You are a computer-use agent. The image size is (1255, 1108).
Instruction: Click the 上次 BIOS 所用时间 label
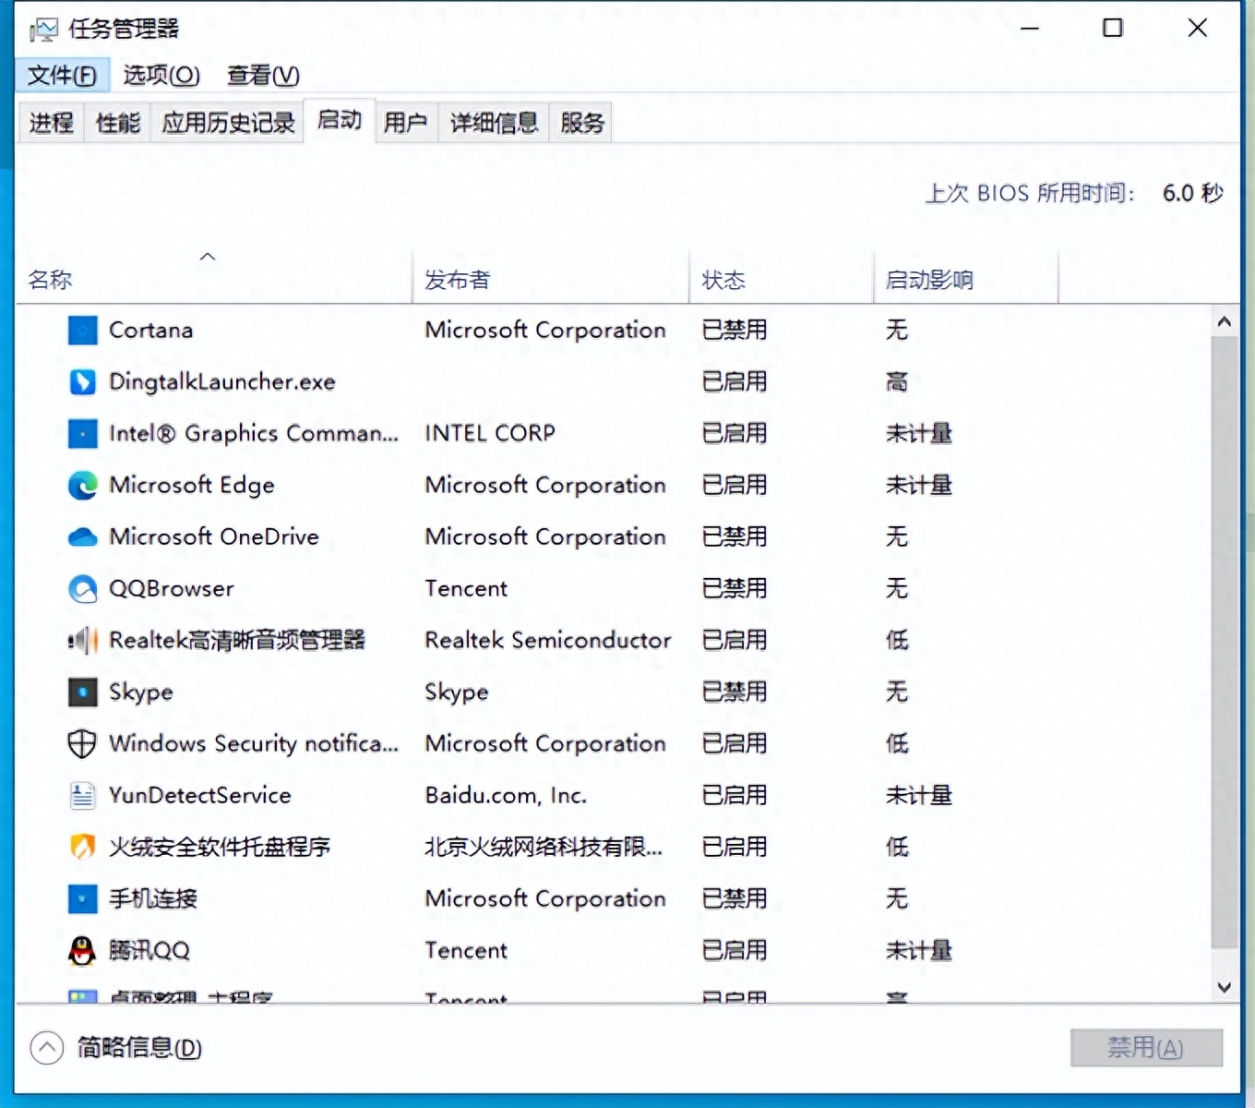click(1030, 193)
